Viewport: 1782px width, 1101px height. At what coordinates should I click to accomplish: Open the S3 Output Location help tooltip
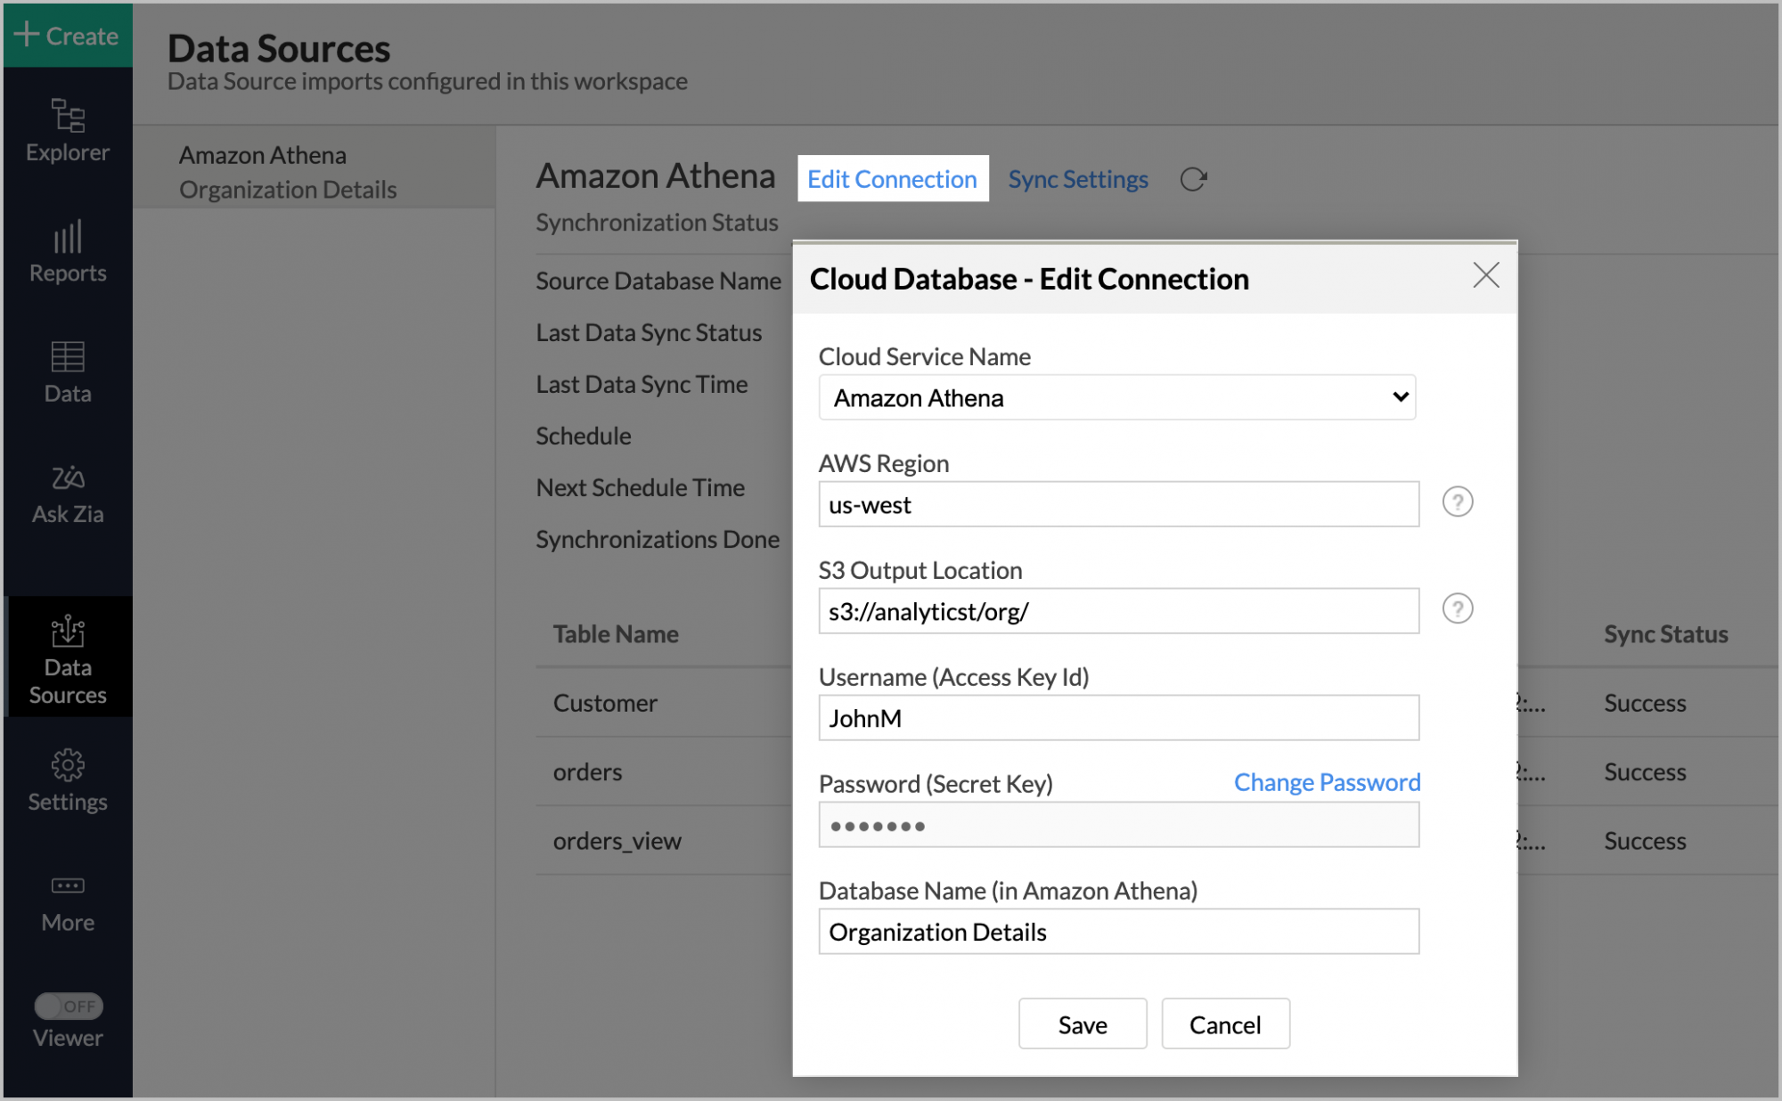coord(1457,609)
